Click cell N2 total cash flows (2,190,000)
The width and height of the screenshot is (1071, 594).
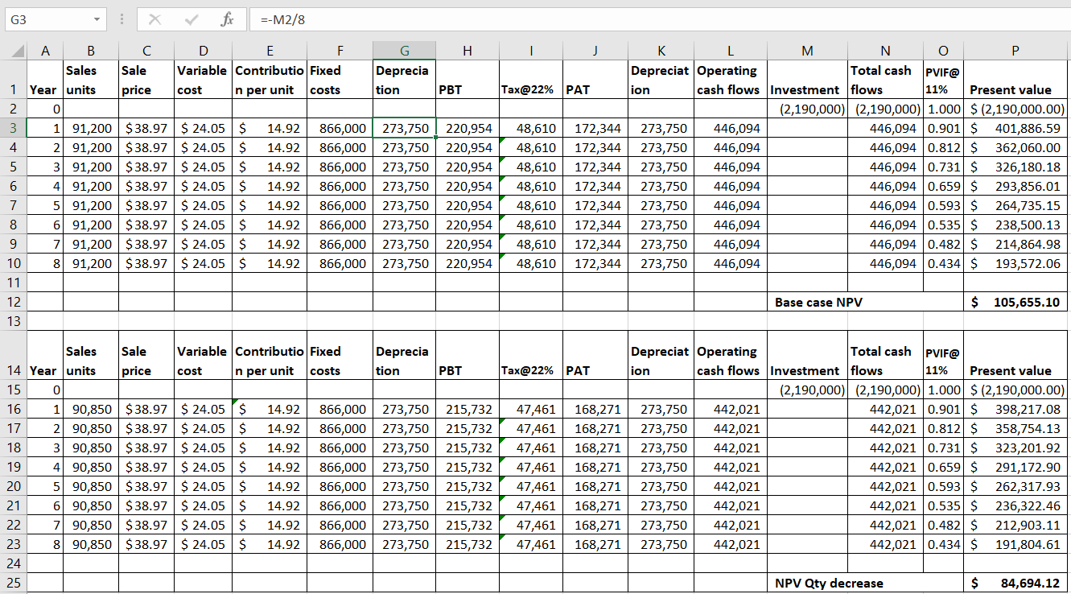tap(887, 109)
